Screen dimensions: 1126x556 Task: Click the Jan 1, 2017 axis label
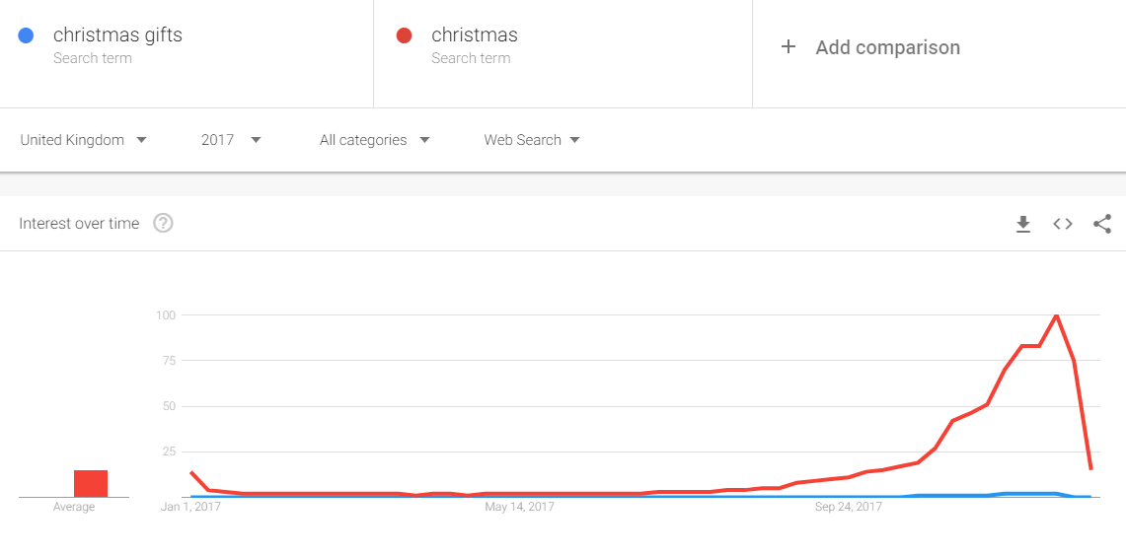pos(191,507)
